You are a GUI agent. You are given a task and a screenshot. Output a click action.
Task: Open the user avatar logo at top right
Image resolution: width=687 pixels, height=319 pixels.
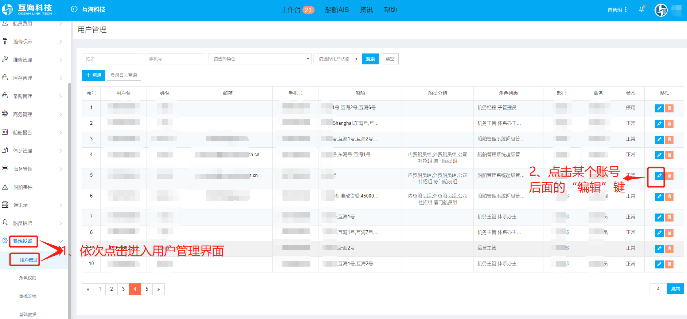click(x=661, y=10)
